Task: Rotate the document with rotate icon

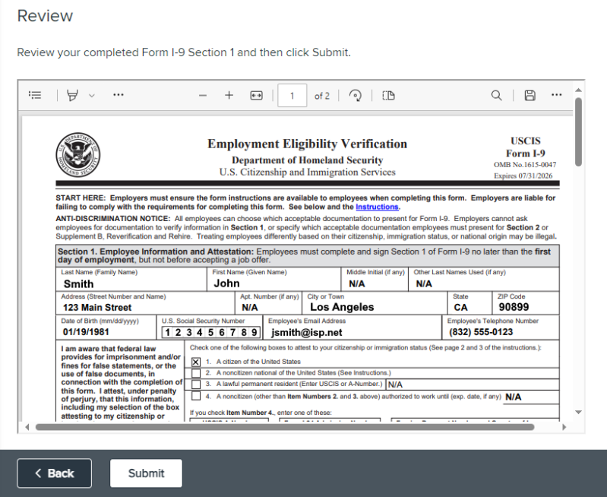Action: (356, 95)
